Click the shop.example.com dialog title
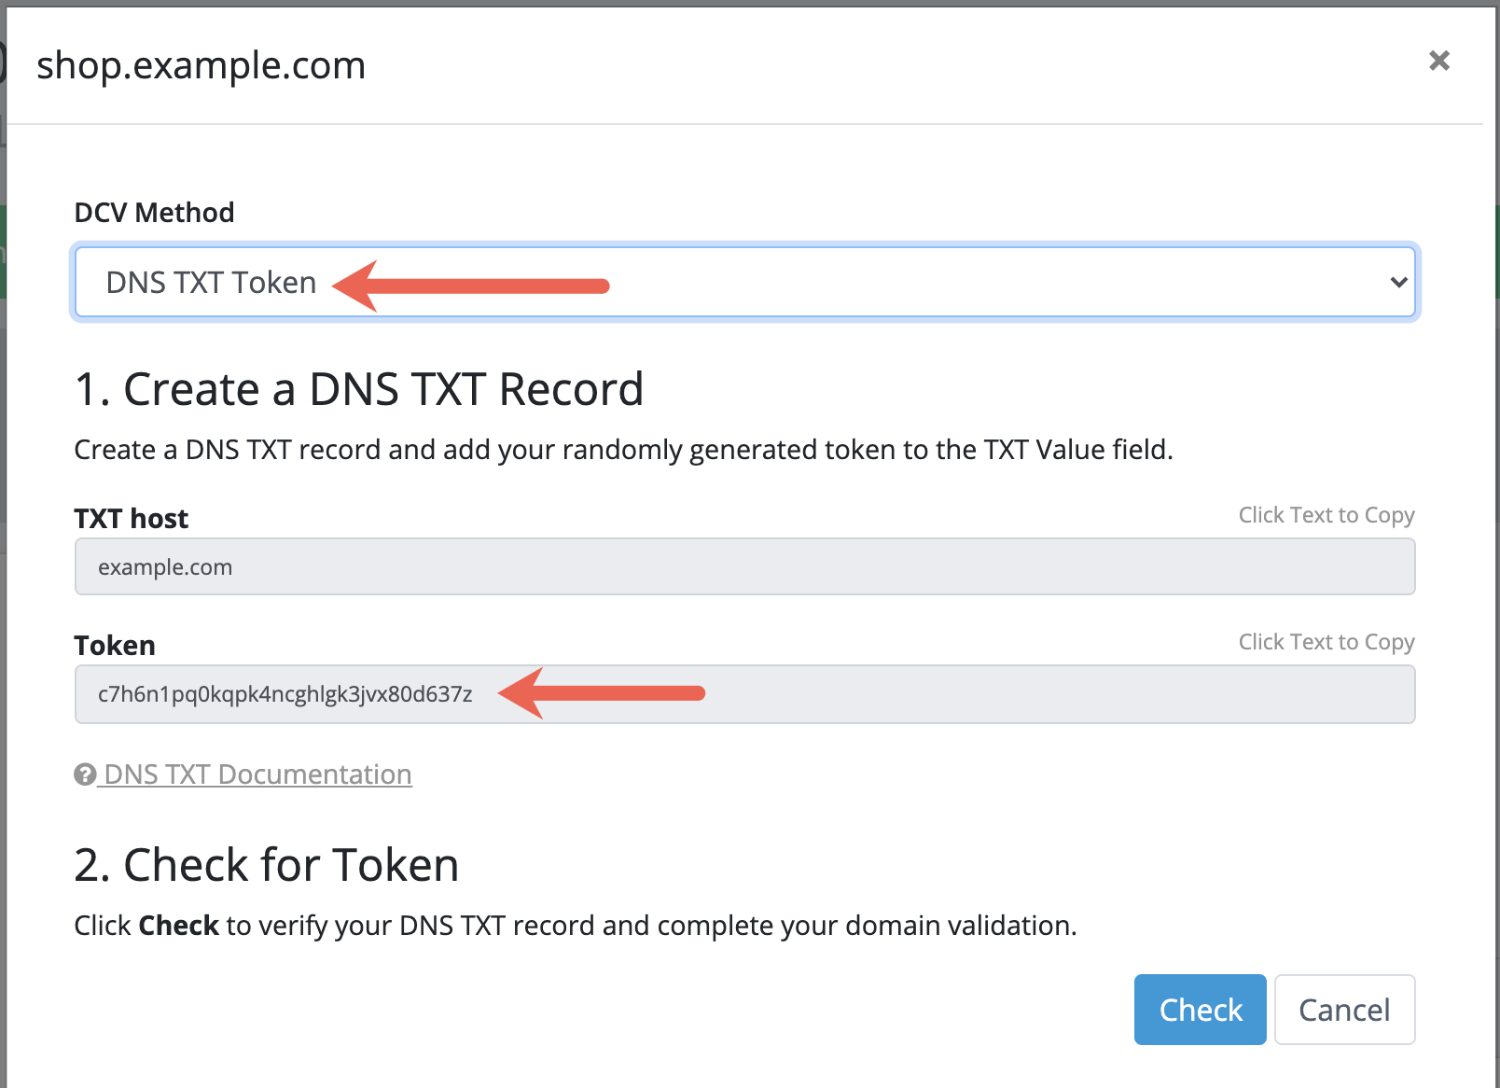Screen dimensions: 1500x1088 (x=201, y=65)
